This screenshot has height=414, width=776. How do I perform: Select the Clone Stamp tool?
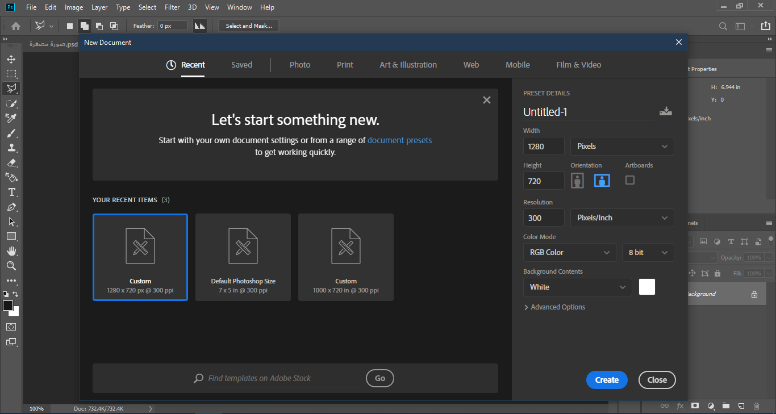pyautogui.click(x=11, y=148)
